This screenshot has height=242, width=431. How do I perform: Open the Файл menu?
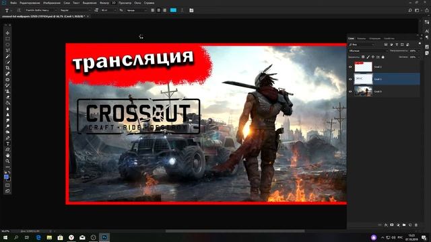click(x=13, y=3)
